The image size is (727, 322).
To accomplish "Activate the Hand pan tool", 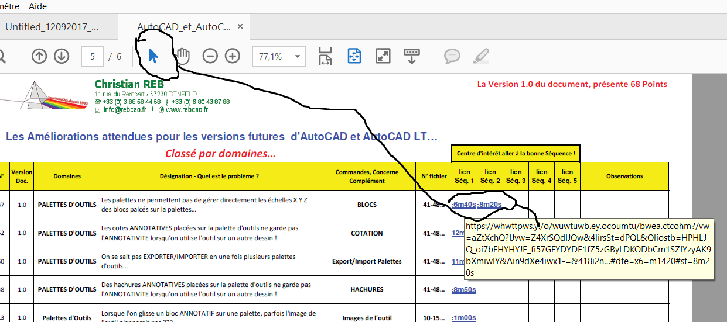I will point(183,56).
